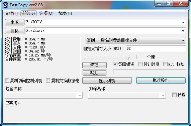The height and width of the screenshot is (126, 191).
Task: Expand the source path E:\TOOLS dropdown arrow
Action: tap(183, 22)
